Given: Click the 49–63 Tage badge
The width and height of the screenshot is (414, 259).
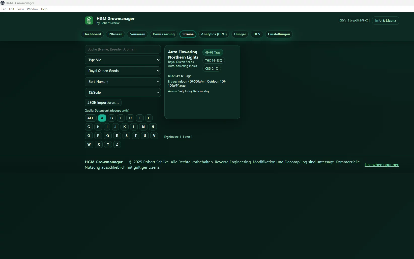Looking at the screenshot, I should [213, 53].
